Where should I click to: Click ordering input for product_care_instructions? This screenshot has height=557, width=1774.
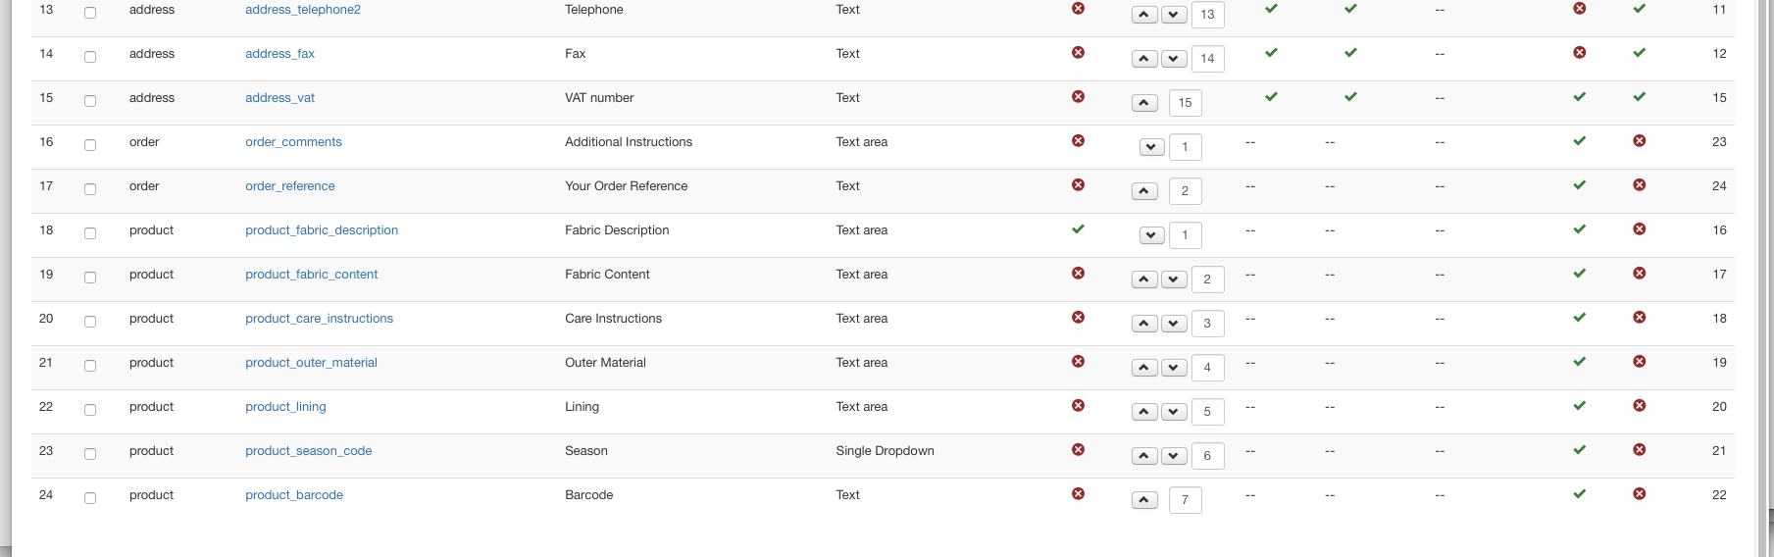point(1207,324)
